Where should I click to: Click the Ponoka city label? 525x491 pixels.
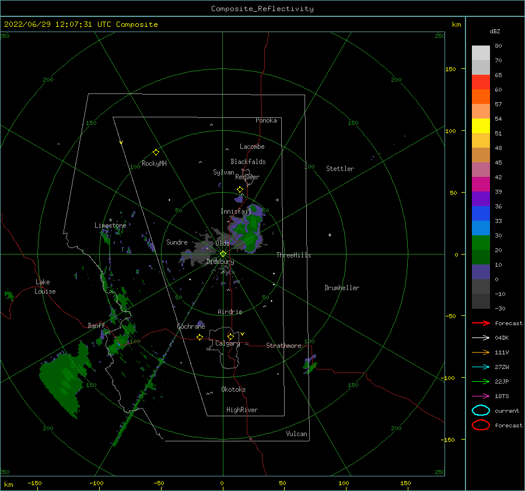(x=266, y=120)
